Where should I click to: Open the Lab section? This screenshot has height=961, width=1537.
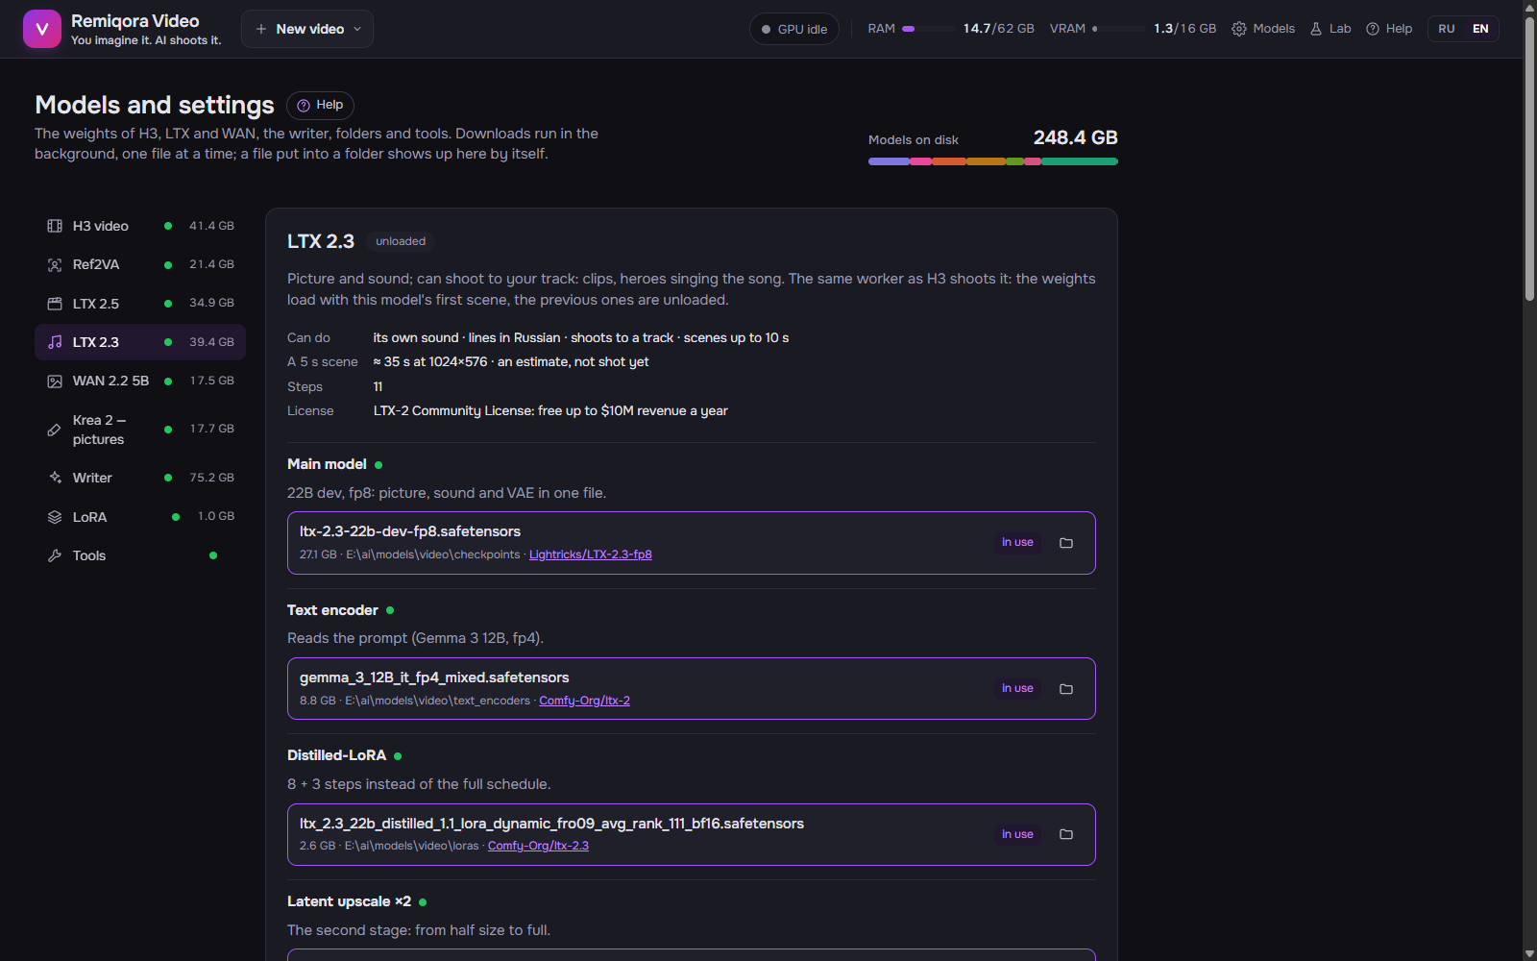(x=1330, y=29)
